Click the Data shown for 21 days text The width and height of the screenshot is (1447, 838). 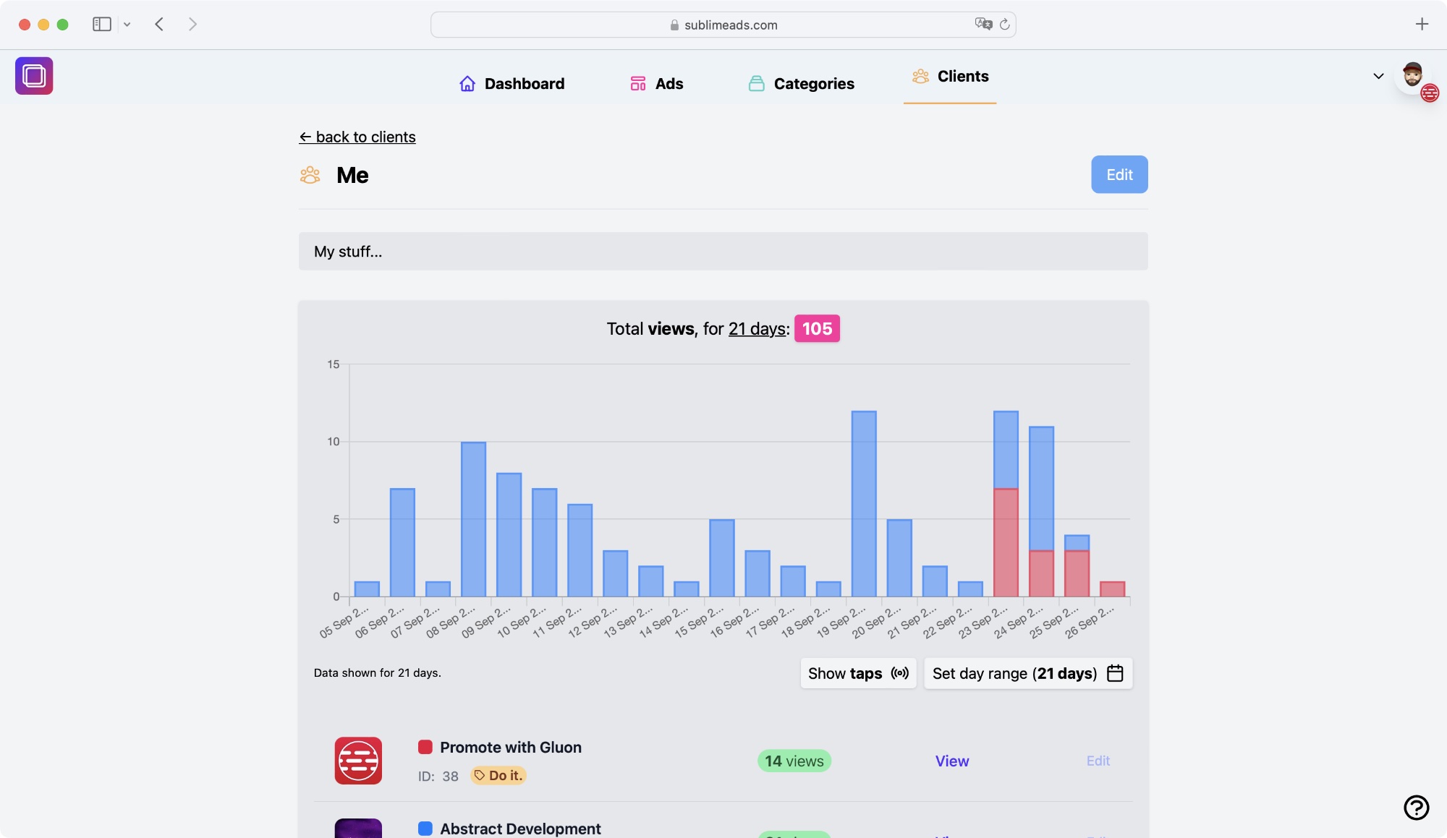377,673
